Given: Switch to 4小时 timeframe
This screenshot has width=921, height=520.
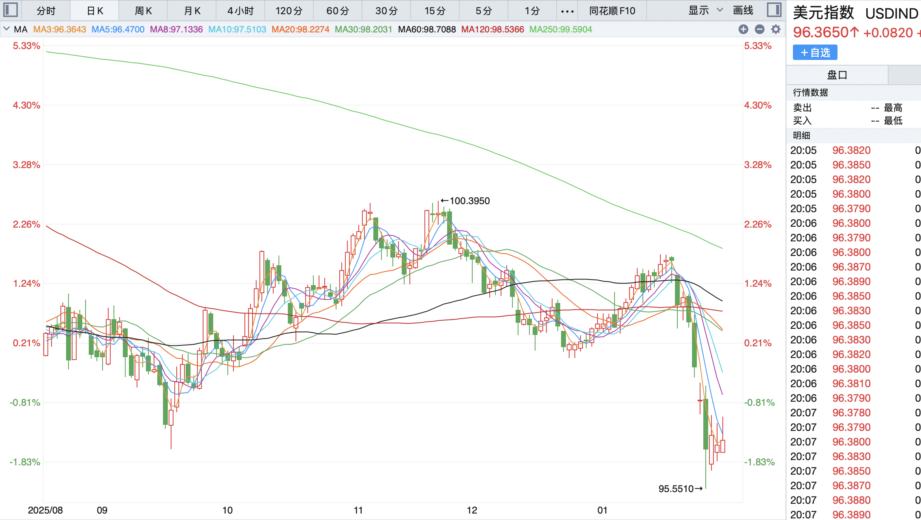Looking at the screenshot, I should point(240,11).
